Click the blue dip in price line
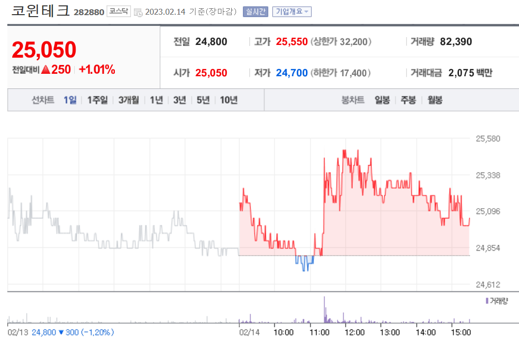The height and width of the screenshot is (345, 519). click(304, 263)
